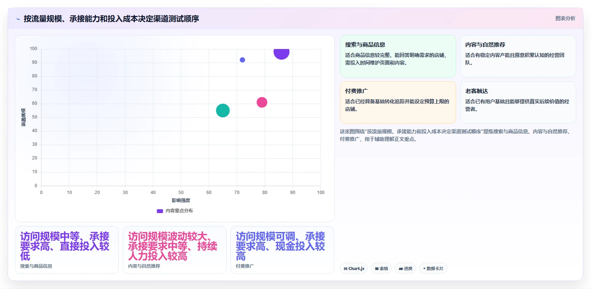Open the 老客触达 card
Image resolution: width=591 pixels, height=289 pixels.
(x=518, y=103)
